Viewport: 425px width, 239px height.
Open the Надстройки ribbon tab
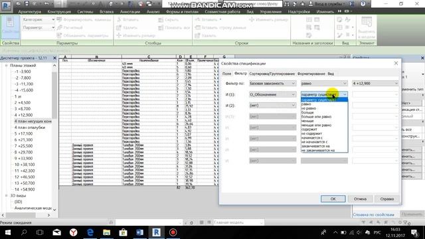click(299, 12)
